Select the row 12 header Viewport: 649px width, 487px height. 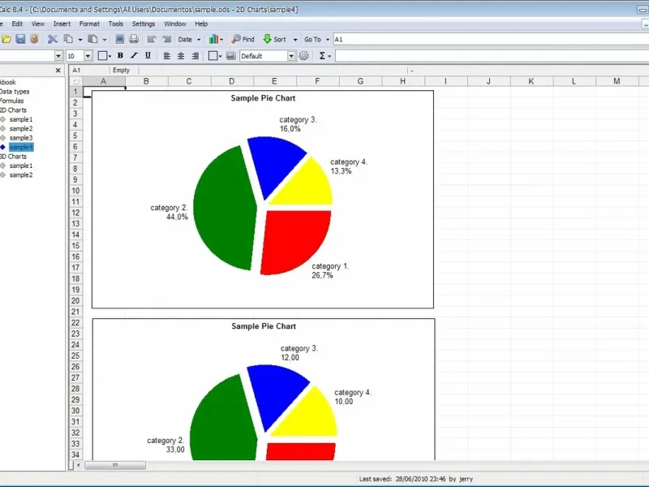tap(75, 213)
